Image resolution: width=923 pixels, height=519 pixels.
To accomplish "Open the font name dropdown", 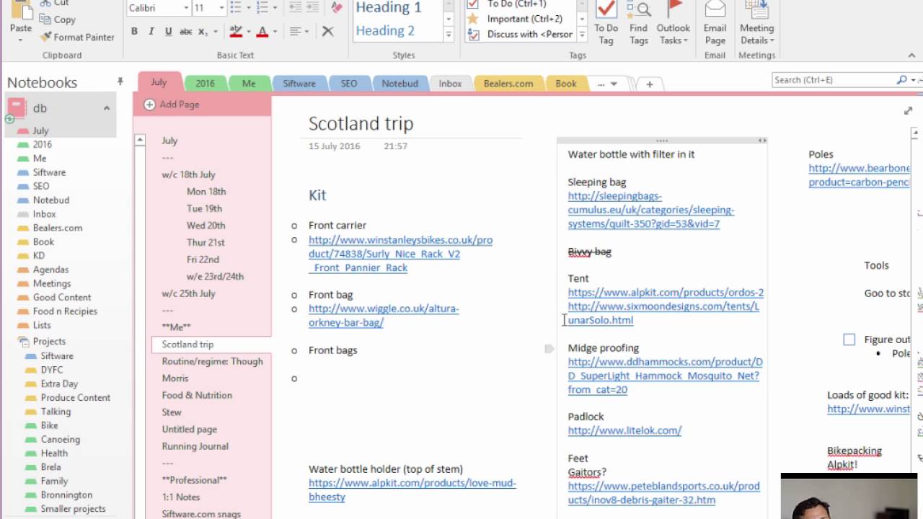I will tap(186, 8).
